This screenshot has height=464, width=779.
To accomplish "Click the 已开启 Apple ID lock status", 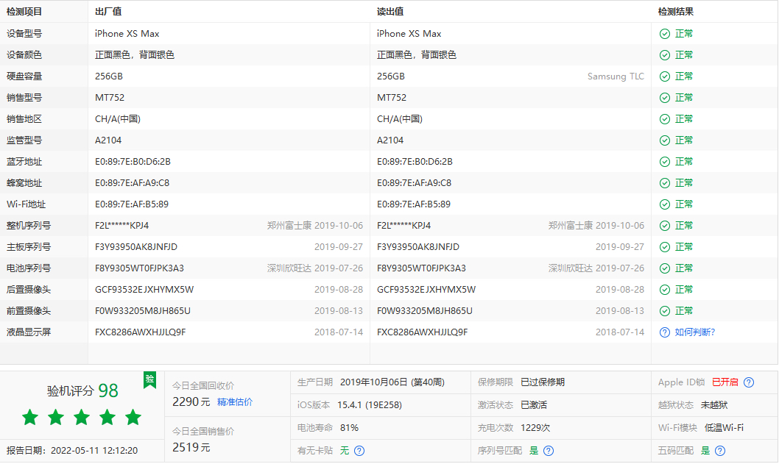I will [x=725, y=382].
